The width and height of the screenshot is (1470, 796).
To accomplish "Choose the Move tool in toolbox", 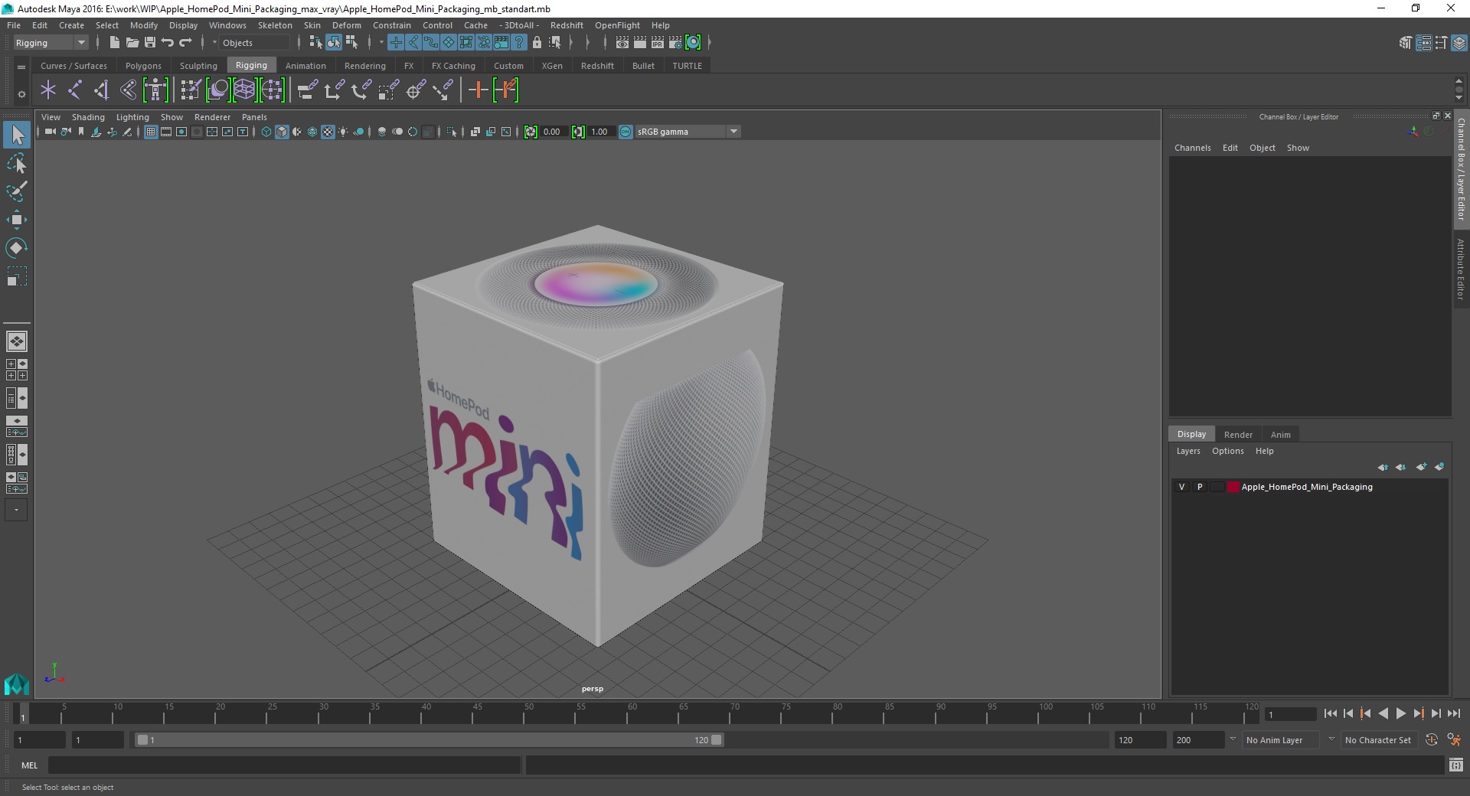I will pyautogui.click(x=17, y=220).
